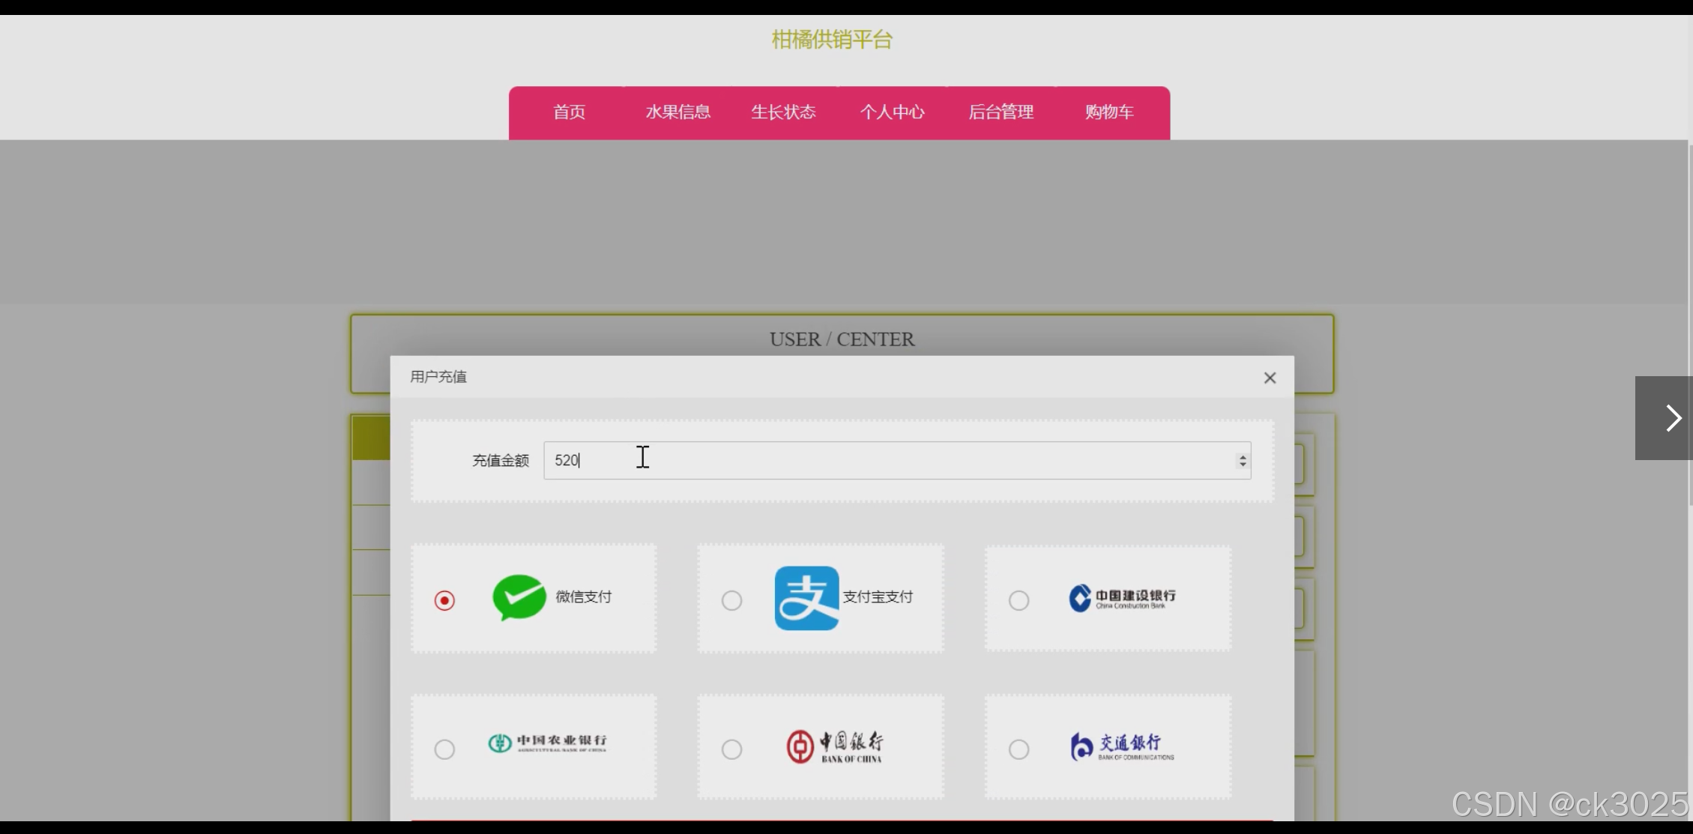Select the 微信支付 radio button

click(444, 601)
